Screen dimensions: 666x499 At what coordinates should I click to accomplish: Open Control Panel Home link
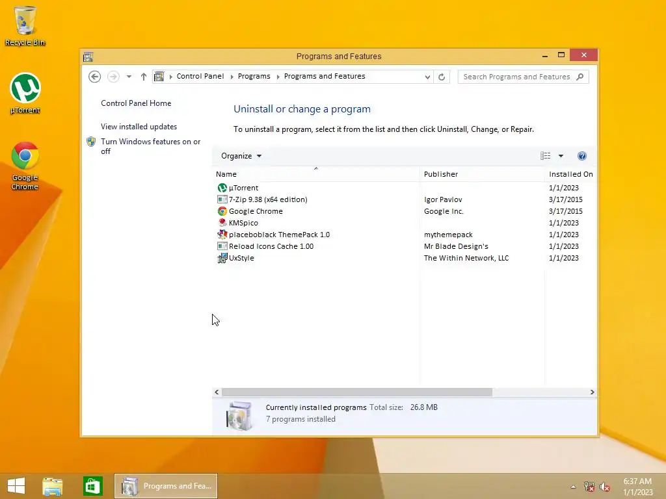[x=136, y=103]
